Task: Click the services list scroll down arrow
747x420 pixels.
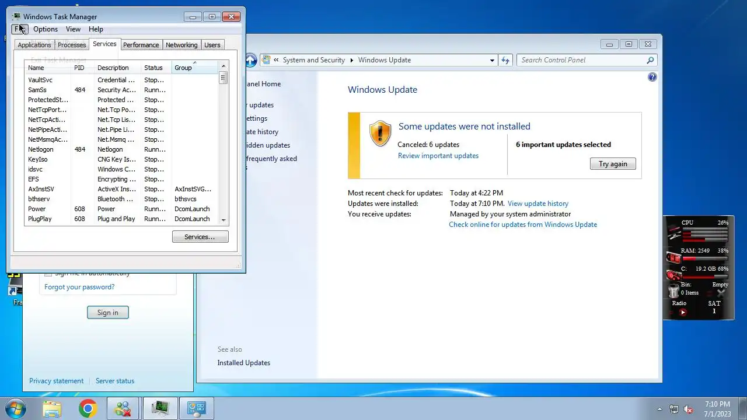Action: tap(223, 220)
